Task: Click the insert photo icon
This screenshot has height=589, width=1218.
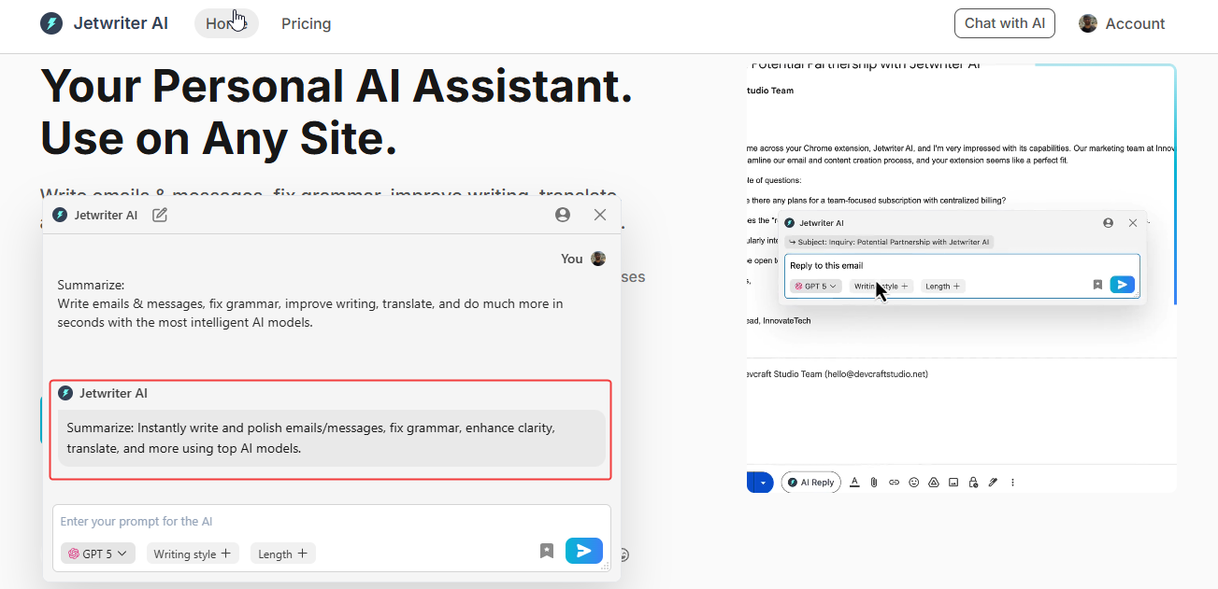Action: click(953, 483)
